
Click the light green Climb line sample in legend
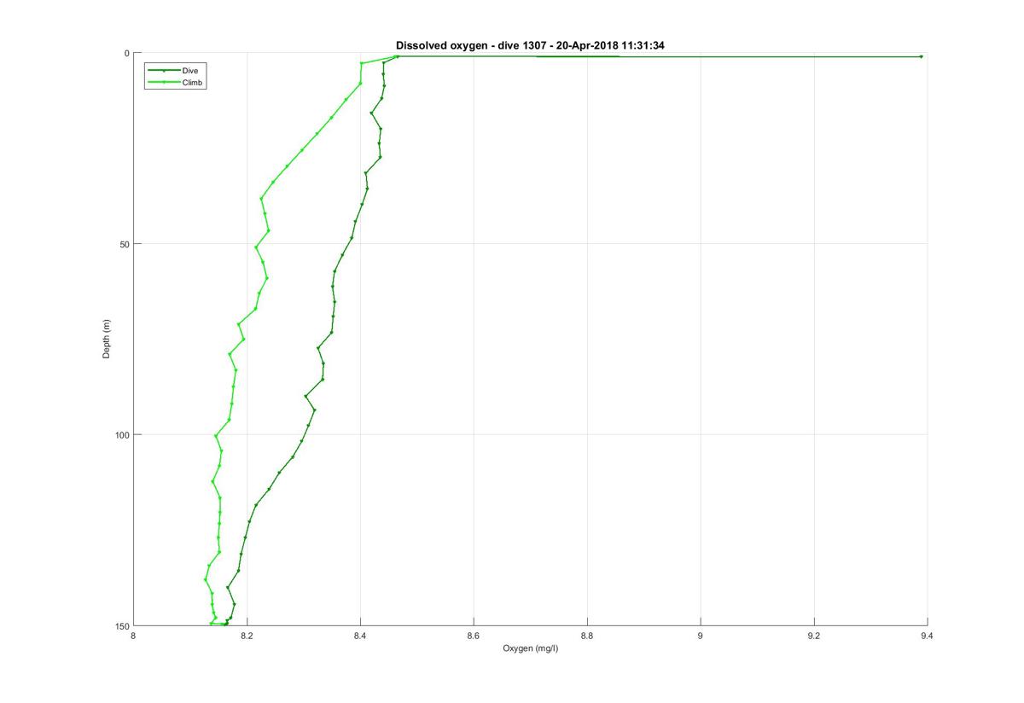click(164, 83)
